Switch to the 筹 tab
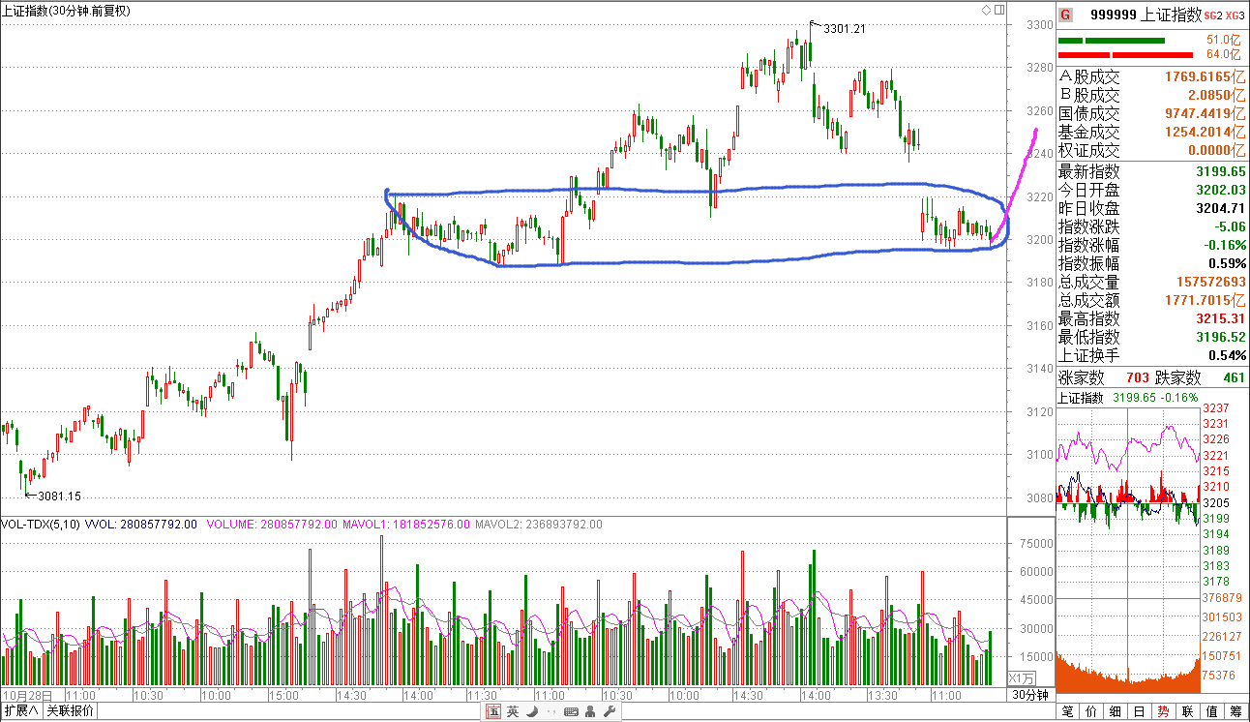Viewport: 1250px width, 722px height. (x=1235, y=711)
